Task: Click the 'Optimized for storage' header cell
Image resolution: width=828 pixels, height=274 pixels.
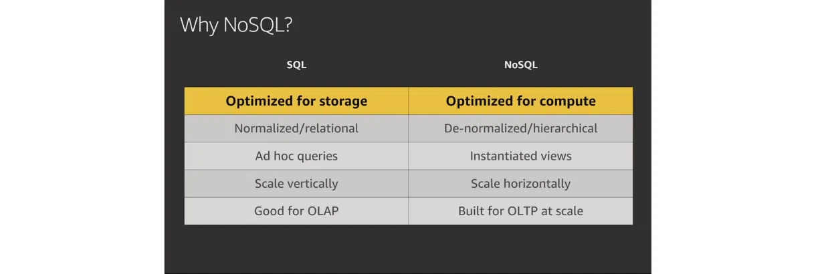Action: coord(296,101)
